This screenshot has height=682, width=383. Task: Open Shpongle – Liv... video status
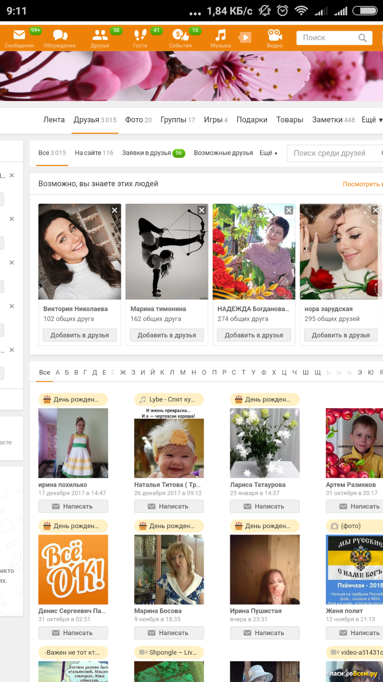pyautogui.click(x=169, y=653)
